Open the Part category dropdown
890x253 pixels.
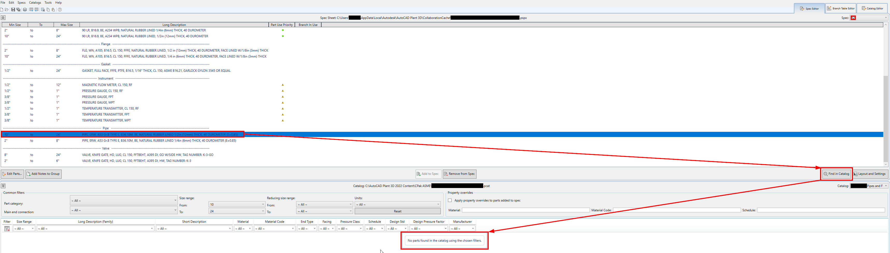[x=123, y=200]
